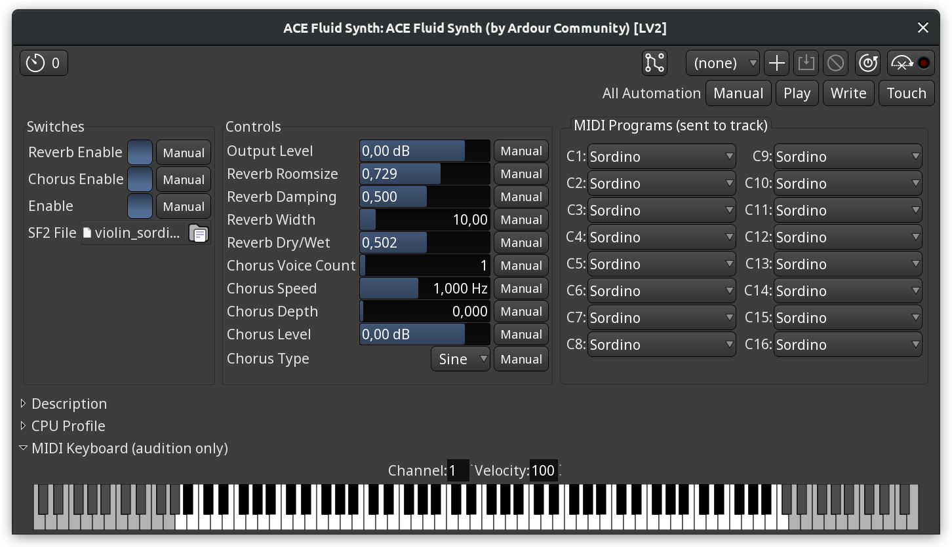This screenshot has width=952, height=547.
Task: Delete preset with the circle-slash icon
Action: tap(835, 63)
